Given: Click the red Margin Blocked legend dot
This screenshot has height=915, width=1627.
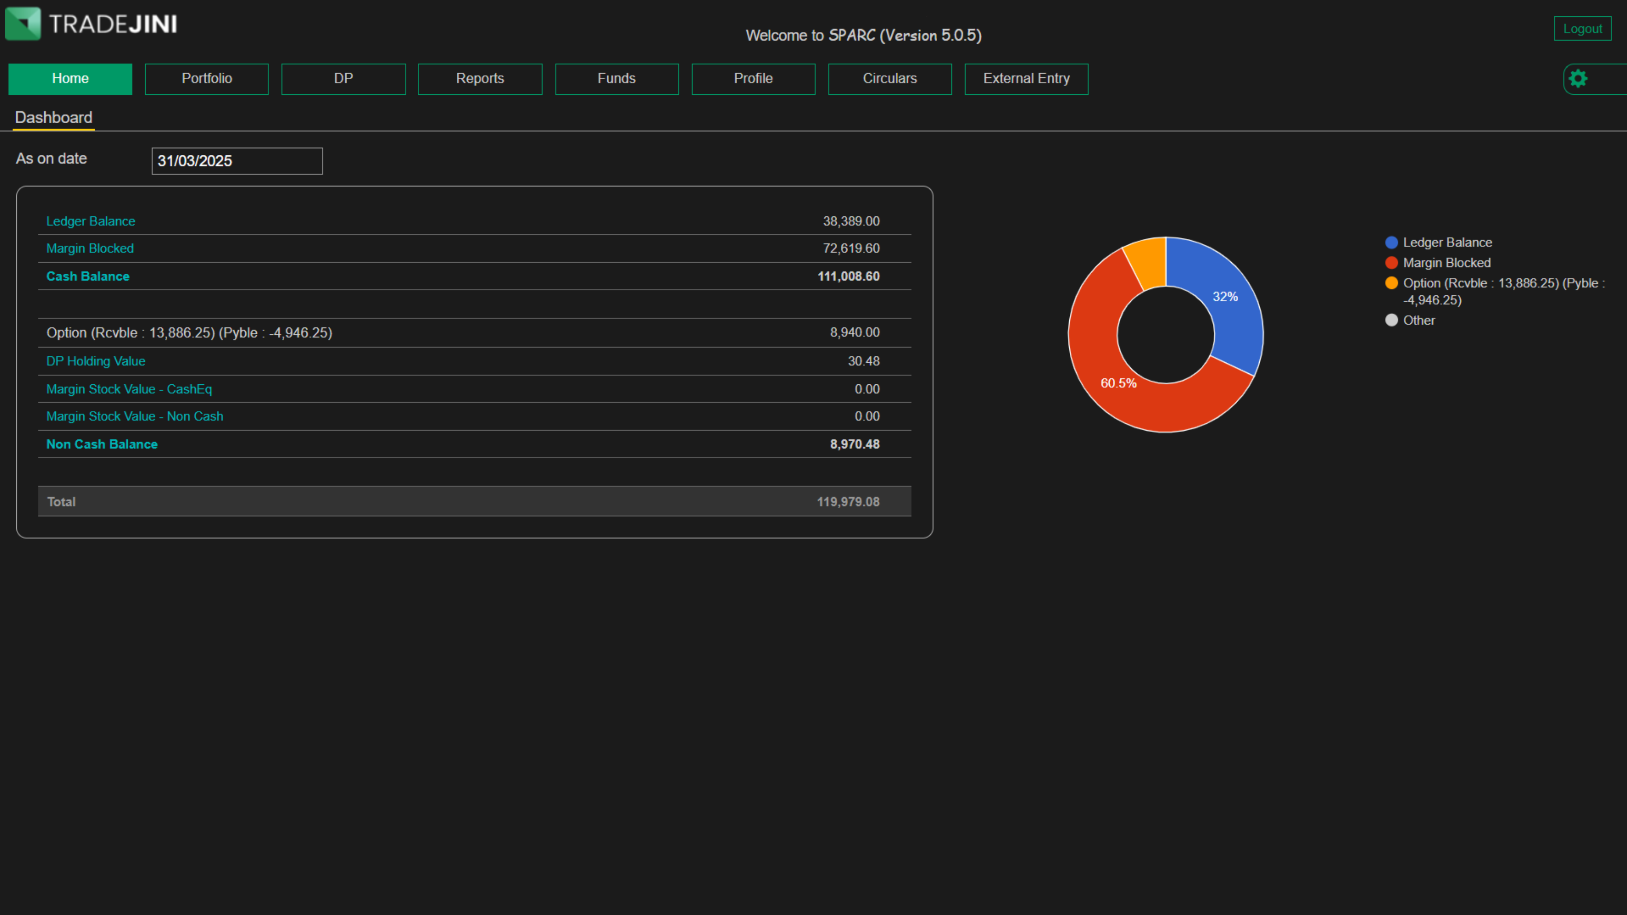Looking at the screenshot, I should tap(1391, 263).
